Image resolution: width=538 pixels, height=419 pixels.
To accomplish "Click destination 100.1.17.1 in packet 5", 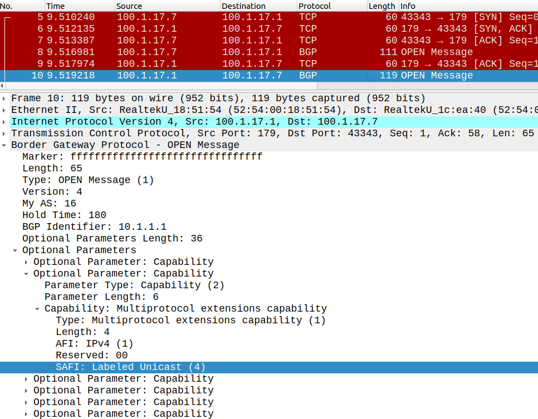I will tap(252, 17).
